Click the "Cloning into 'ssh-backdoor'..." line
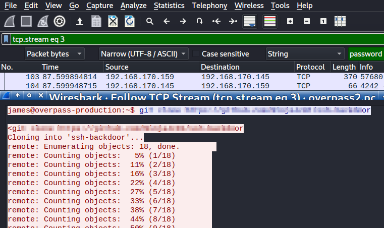Viewport: 384px width, 228px height. point(75,137)
